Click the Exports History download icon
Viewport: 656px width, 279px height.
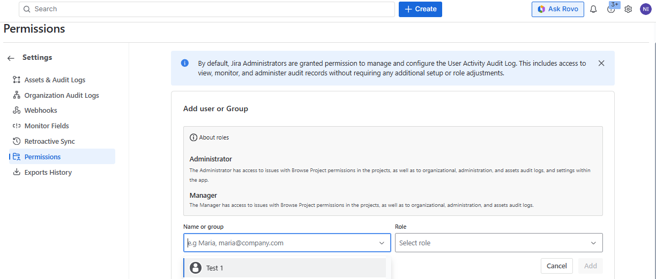(17, 173)
